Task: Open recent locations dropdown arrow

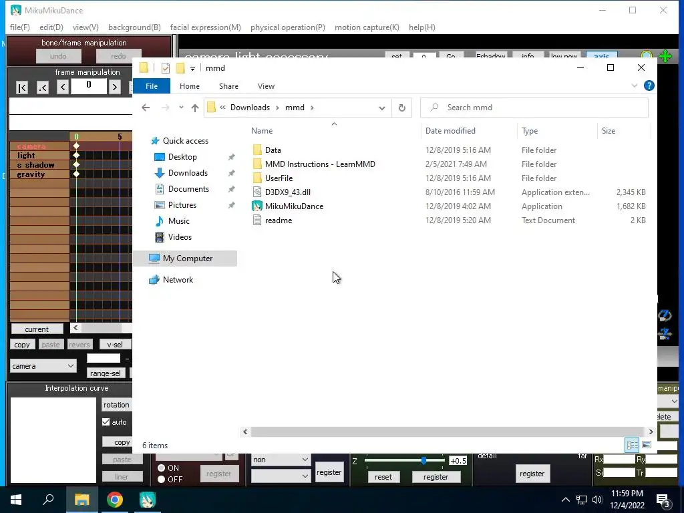Action: (x=181, y=108)
